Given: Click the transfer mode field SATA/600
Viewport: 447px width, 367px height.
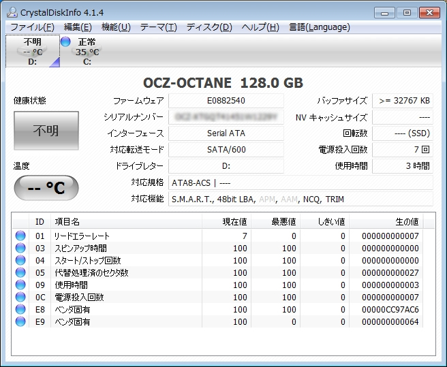Looking at the screenshot, I should [226, 150].
